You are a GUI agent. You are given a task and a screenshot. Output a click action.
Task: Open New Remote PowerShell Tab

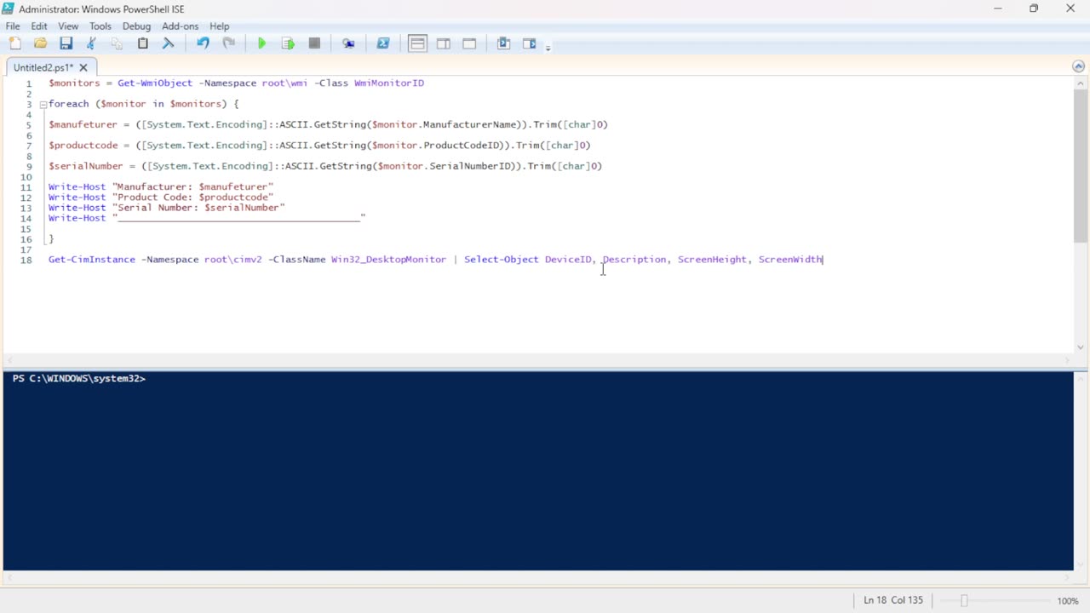click(x=348, y=43)
